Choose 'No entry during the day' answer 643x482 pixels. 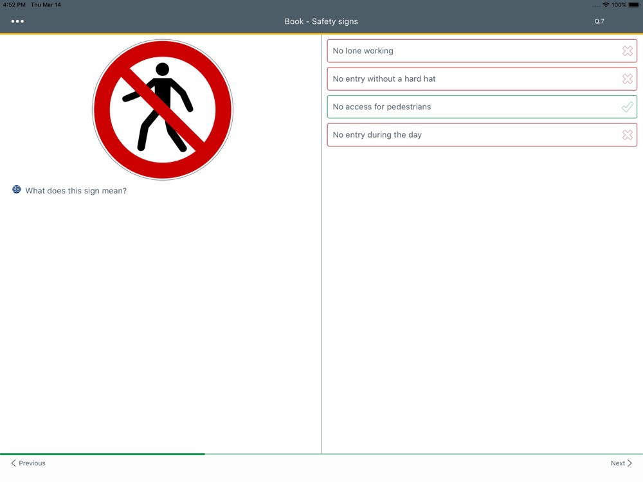(x=482, y=135)
